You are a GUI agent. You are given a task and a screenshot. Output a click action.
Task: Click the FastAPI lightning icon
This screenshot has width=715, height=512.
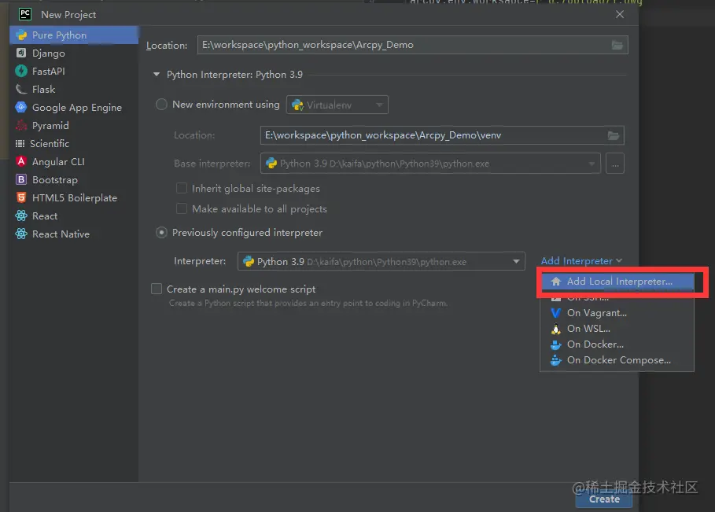[x=21, y=71]
